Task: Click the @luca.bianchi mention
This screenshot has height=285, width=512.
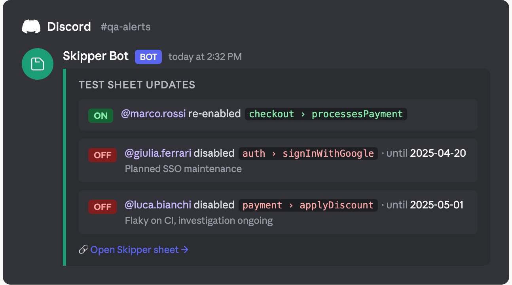Action: [158, 205]
